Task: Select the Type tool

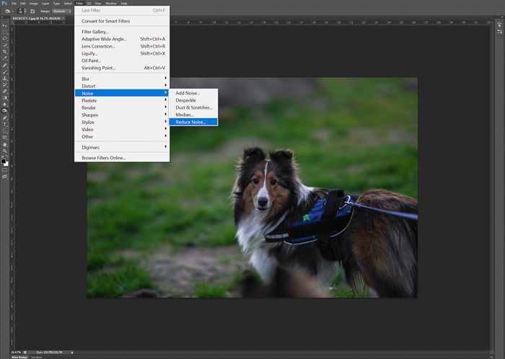Action: click(x=4, y=125)
